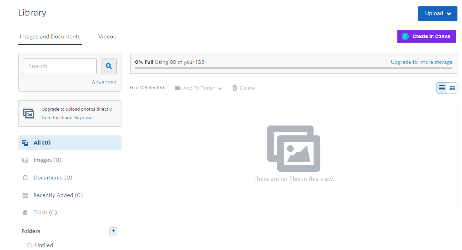462x250 pixels.
Task: Click the Canva logo icon
Action: pos(405,36)
